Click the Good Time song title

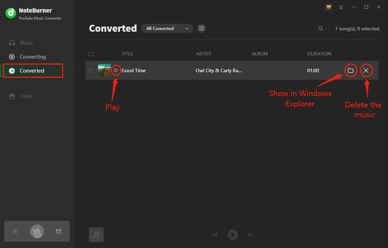pos(134,70)
